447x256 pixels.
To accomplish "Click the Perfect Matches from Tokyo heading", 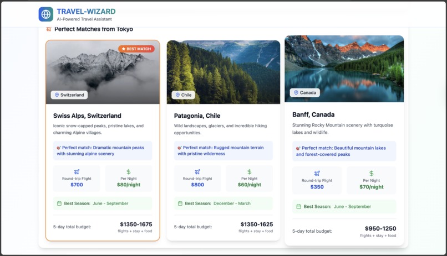I will [94, 29].
